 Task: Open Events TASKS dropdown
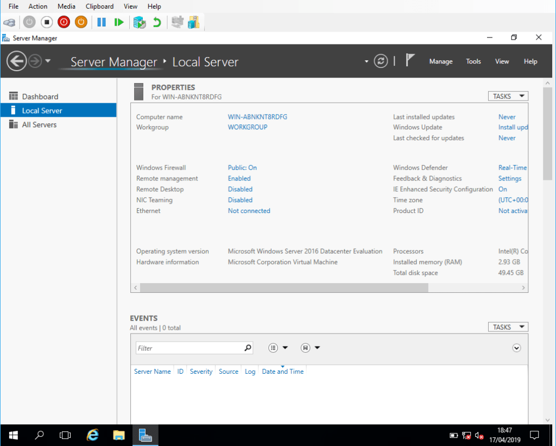click(508, 327)
